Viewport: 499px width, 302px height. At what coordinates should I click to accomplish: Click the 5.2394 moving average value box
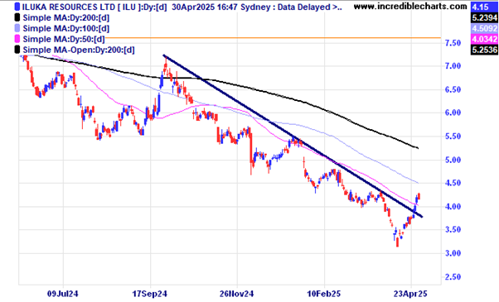tap(484, 17)
